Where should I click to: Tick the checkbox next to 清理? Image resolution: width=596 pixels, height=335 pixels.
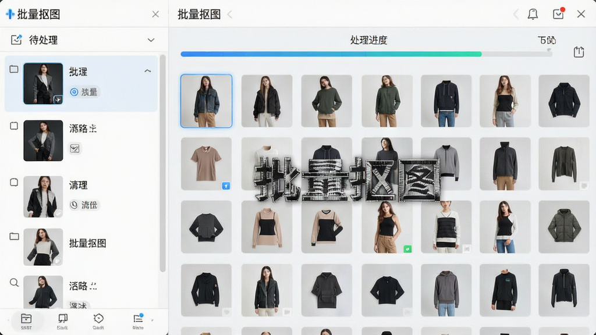tap(14, 182)
